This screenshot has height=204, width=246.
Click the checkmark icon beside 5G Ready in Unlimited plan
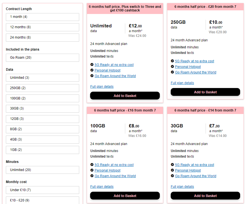coord(92,65)
